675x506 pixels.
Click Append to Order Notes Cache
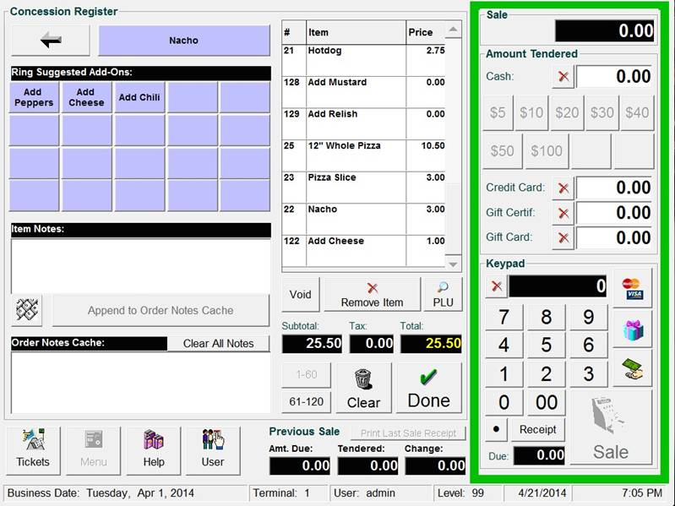(x=161, y=310)
